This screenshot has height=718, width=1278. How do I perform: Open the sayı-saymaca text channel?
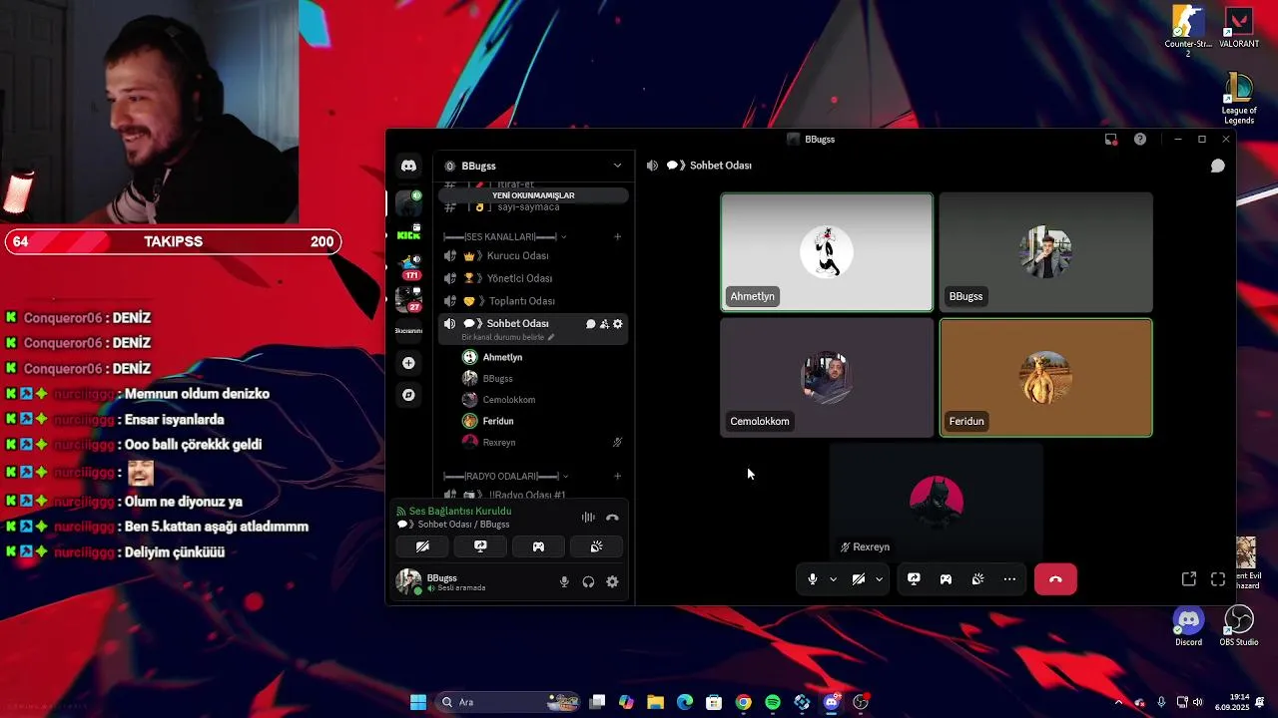click(533, 207)
